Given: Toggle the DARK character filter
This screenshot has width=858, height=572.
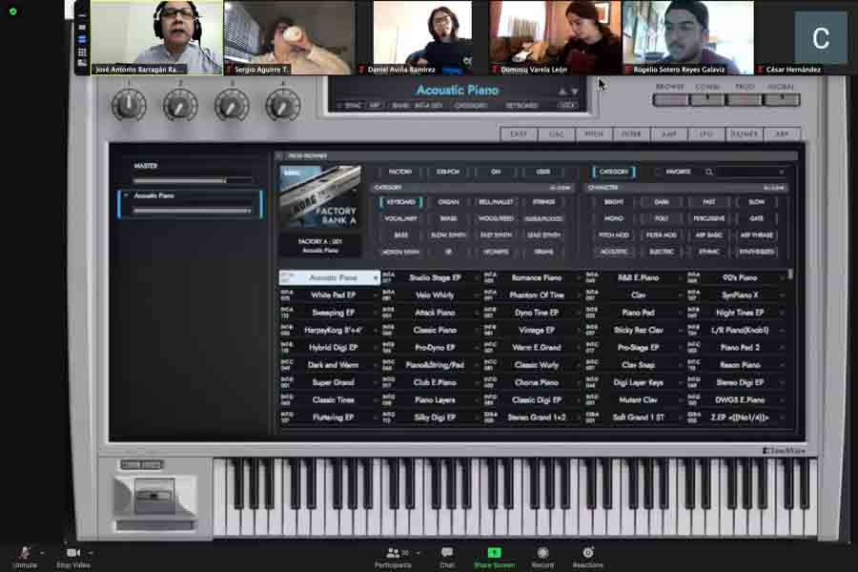Looking at the screenshot, I should pyautogui.click(x=661, y=202).
